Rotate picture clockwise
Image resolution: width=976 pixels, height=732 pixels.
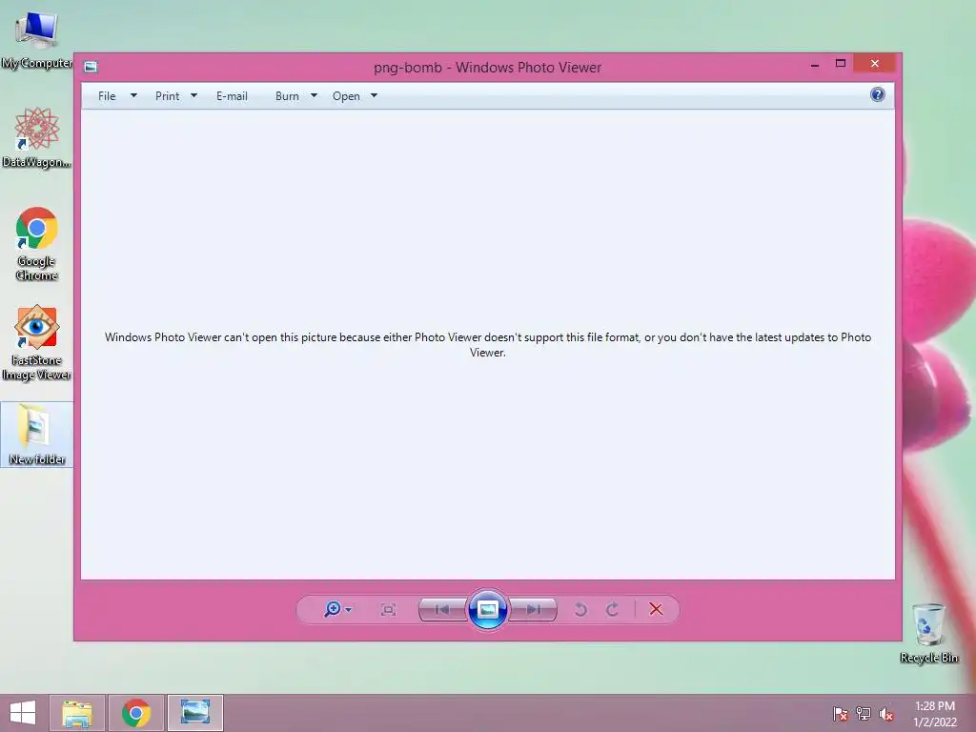coord(613,609)
